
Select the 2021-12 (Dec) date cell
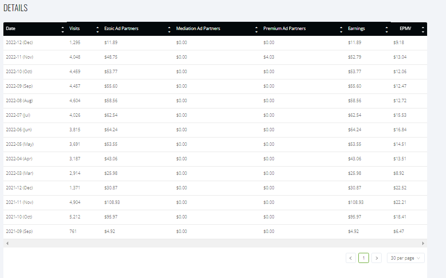pyautogui.click(x=19, y=187)
